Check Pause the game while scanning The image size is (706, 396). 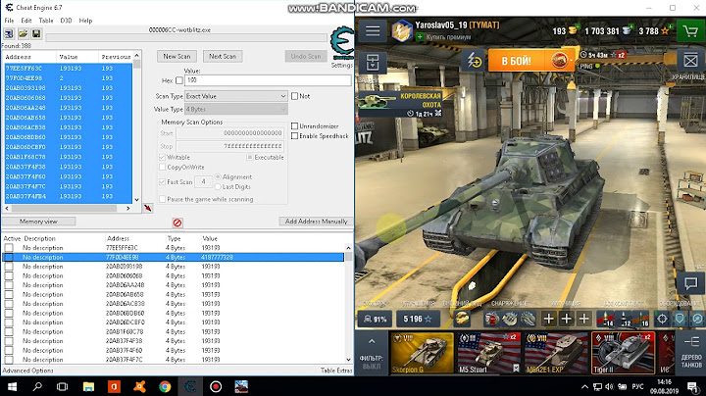[162, 199]
